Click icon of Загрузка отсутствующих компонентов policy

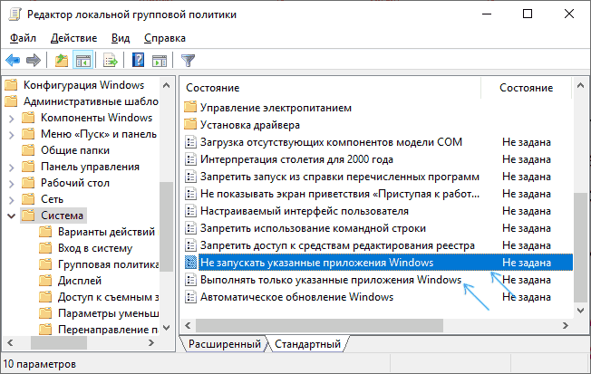190,142
